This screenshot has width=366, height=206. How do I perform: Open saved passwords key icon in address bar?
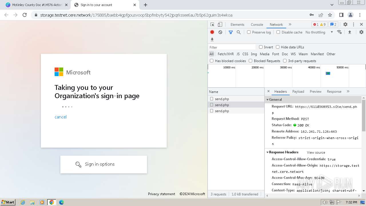click(312, 15)
